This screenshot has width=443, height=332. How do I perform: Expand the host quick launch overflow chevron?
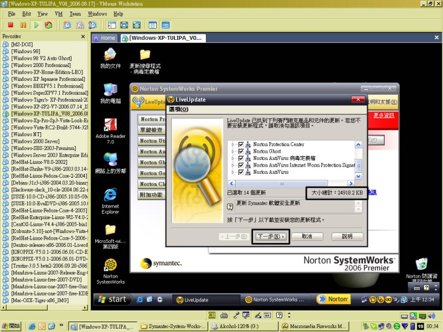(61, 325)
